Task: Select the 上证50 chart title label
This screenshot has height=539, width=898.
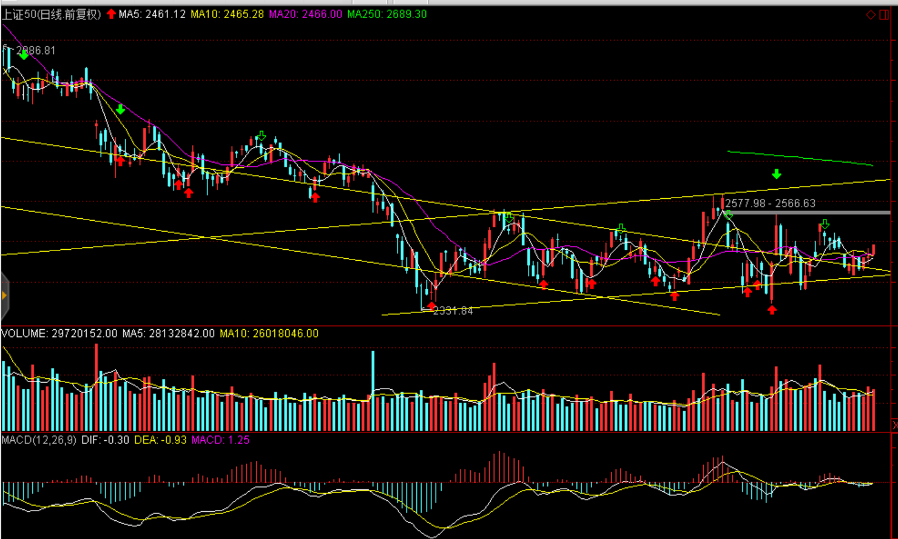Action: point(52,14)
